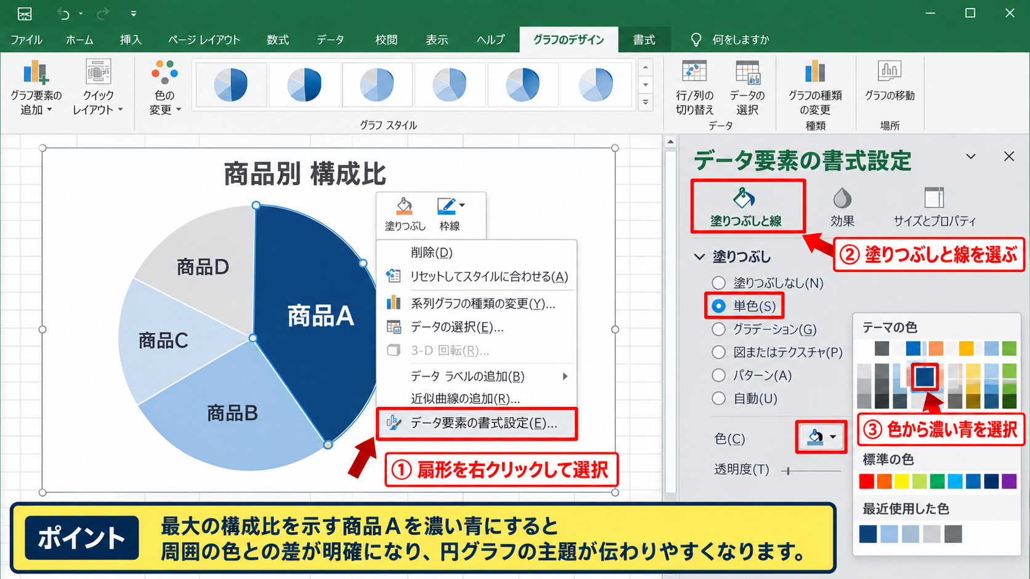Select パターン(A) fill radio button

point(718,375)
